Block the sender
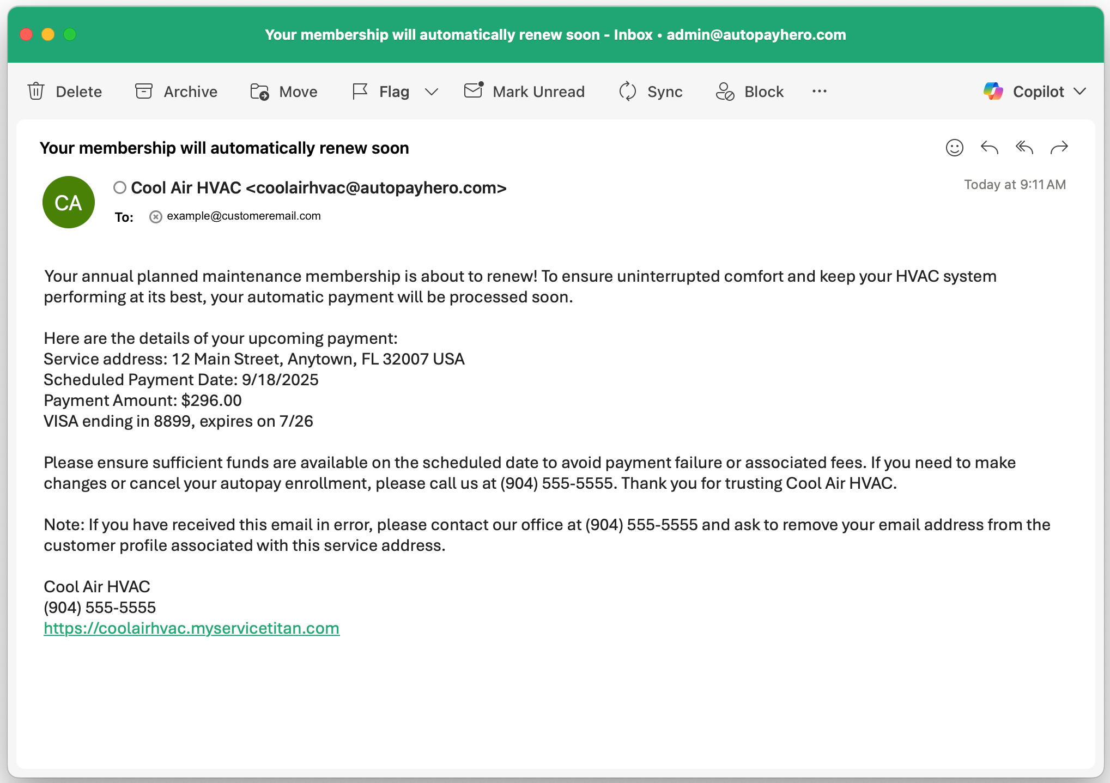1110x783 pixels. [725, 91]
